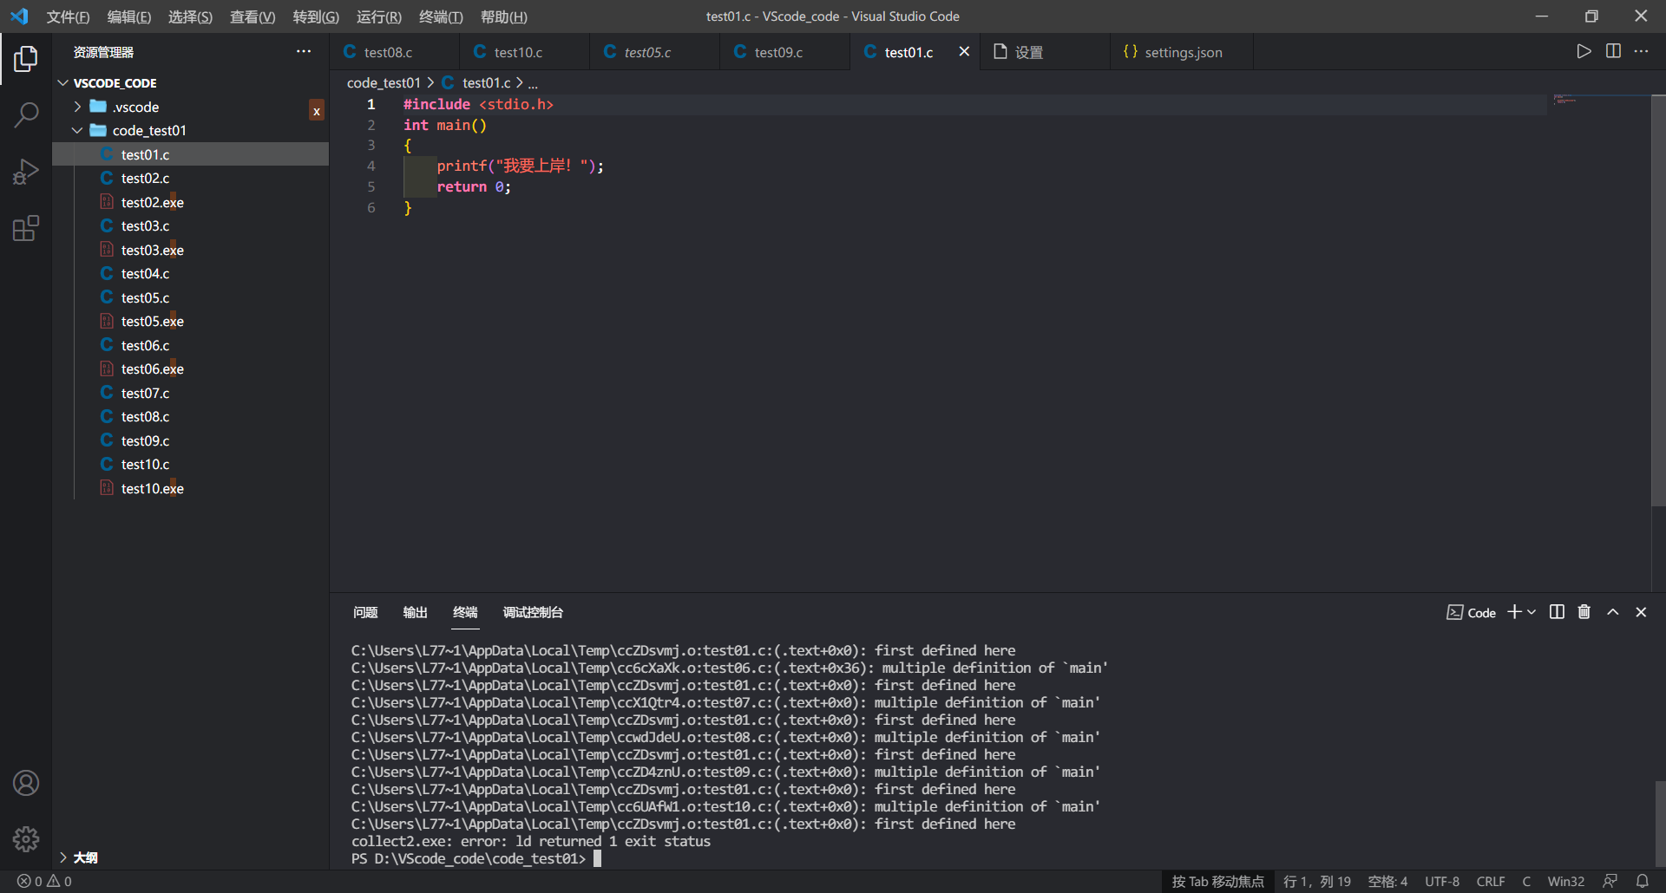Split the terminal panel

pyautogui.click(x=1557, y=612)
